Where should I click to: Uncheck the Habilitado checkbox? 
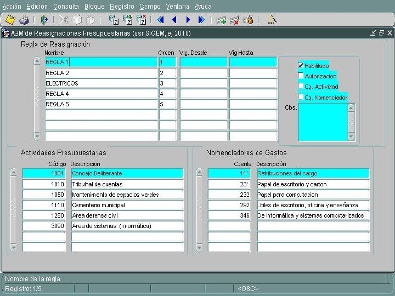301,65
